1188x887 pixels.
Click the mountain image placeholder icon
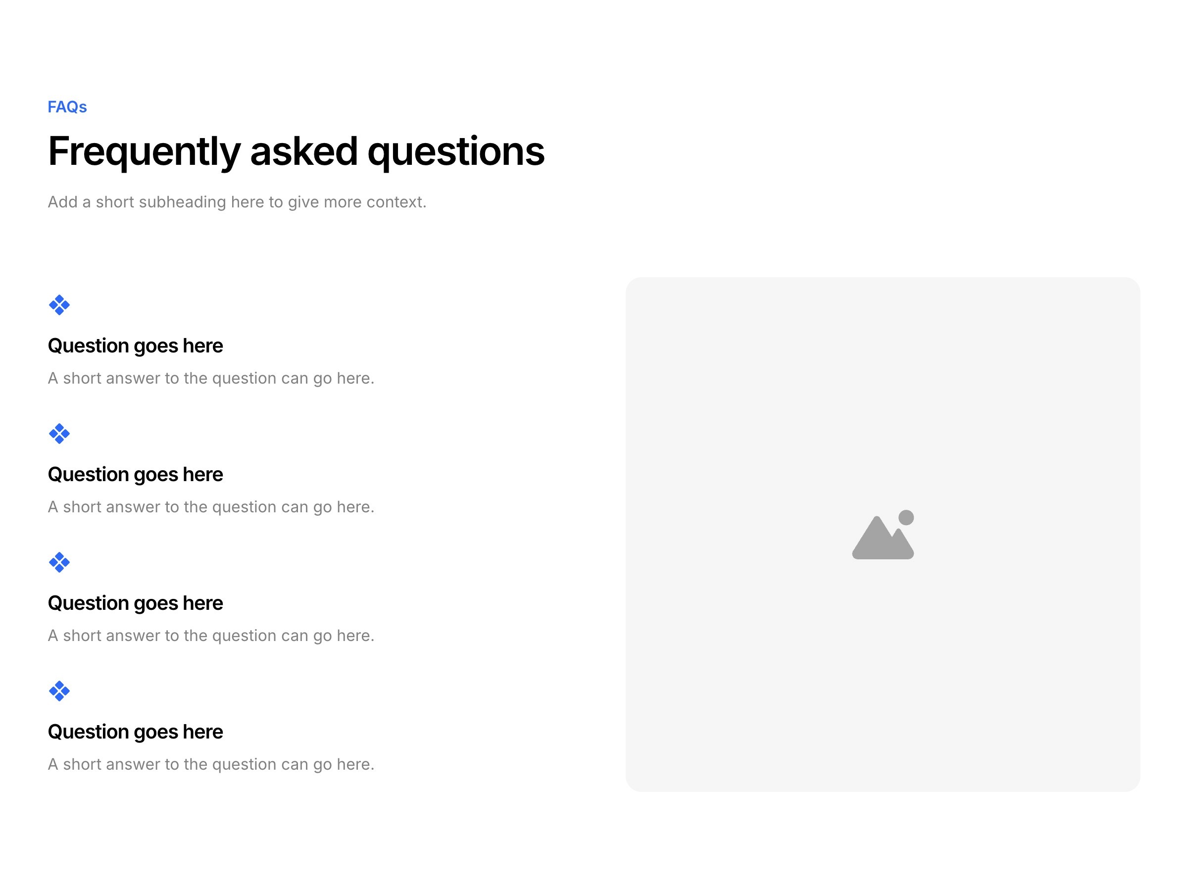click(883, 535)
